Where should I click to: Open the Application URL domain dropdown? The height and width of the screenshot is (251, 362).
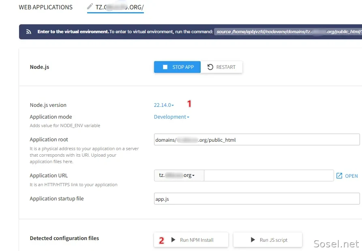click(x=179, y=175)
